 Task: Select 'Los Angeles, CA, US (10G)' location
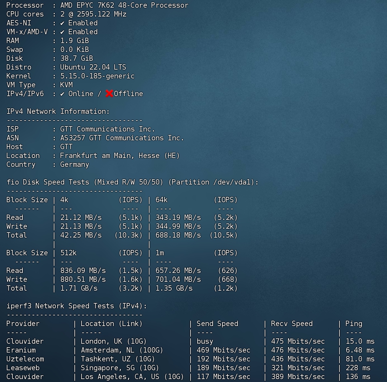tap(132, 377)
